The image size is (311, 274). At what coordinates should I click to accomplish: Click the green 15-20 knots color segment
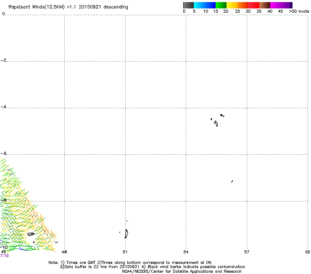[x=221, y=5]
